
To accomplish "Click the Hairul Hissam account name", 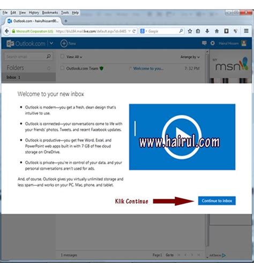I will (229, 43).
